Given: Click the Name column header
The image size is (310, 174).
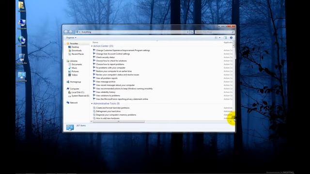Looking at the screenshot, I should click(x=95, y=43).
